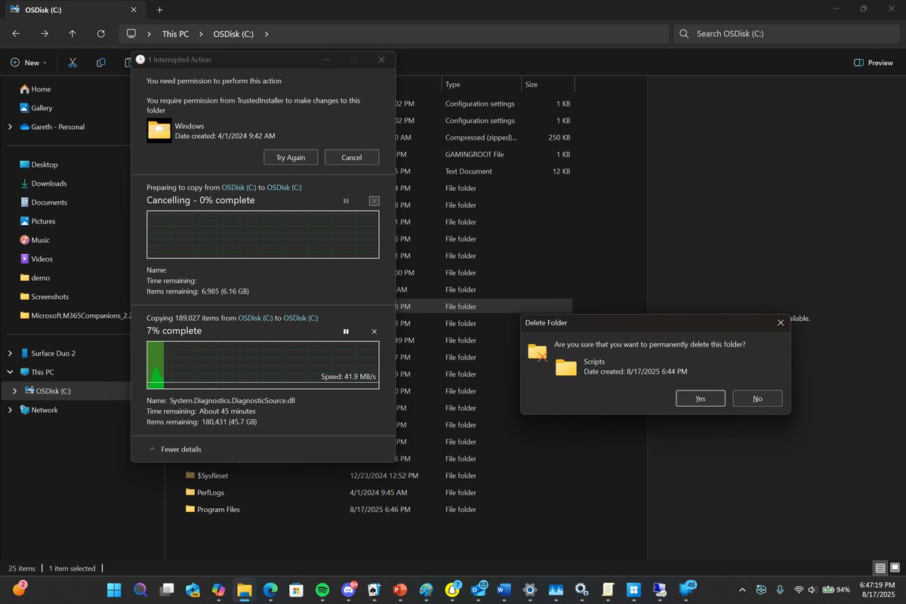
Task: Go up one folder level
Action: coord(72,34)
